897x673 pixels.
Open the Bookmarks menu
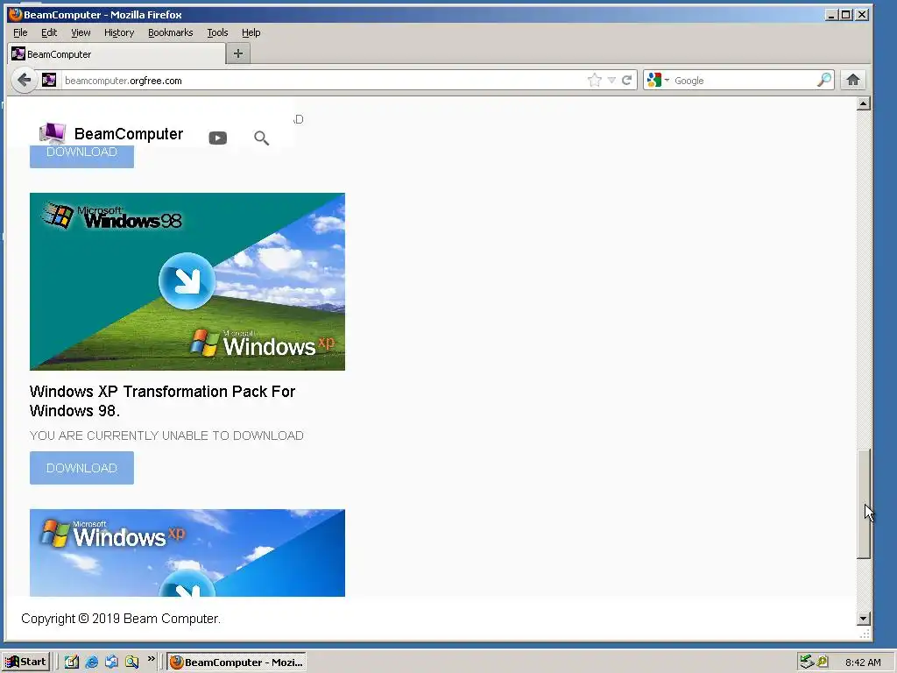pyautogui.click(x=171, y=32)
